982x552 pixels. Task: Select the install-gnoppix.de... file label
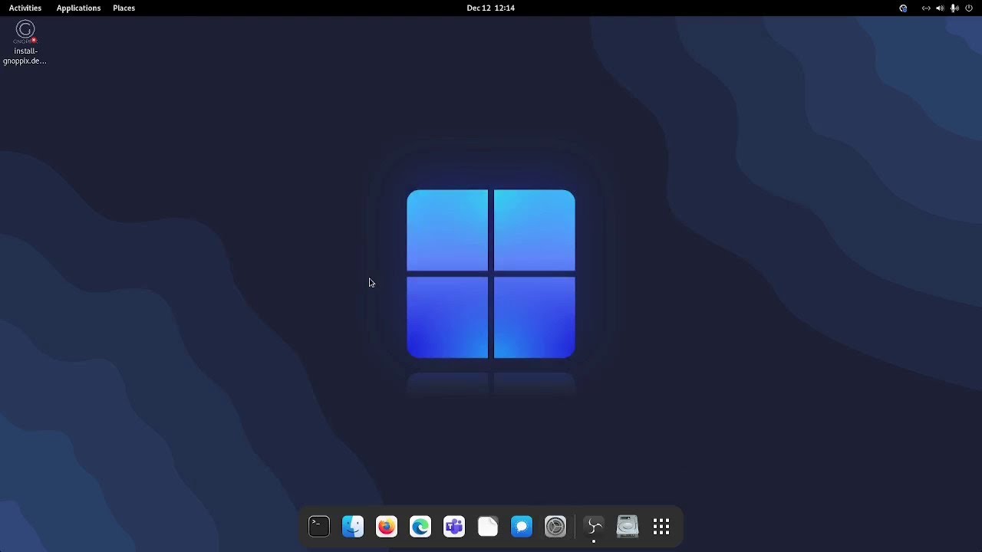point(25,56)
